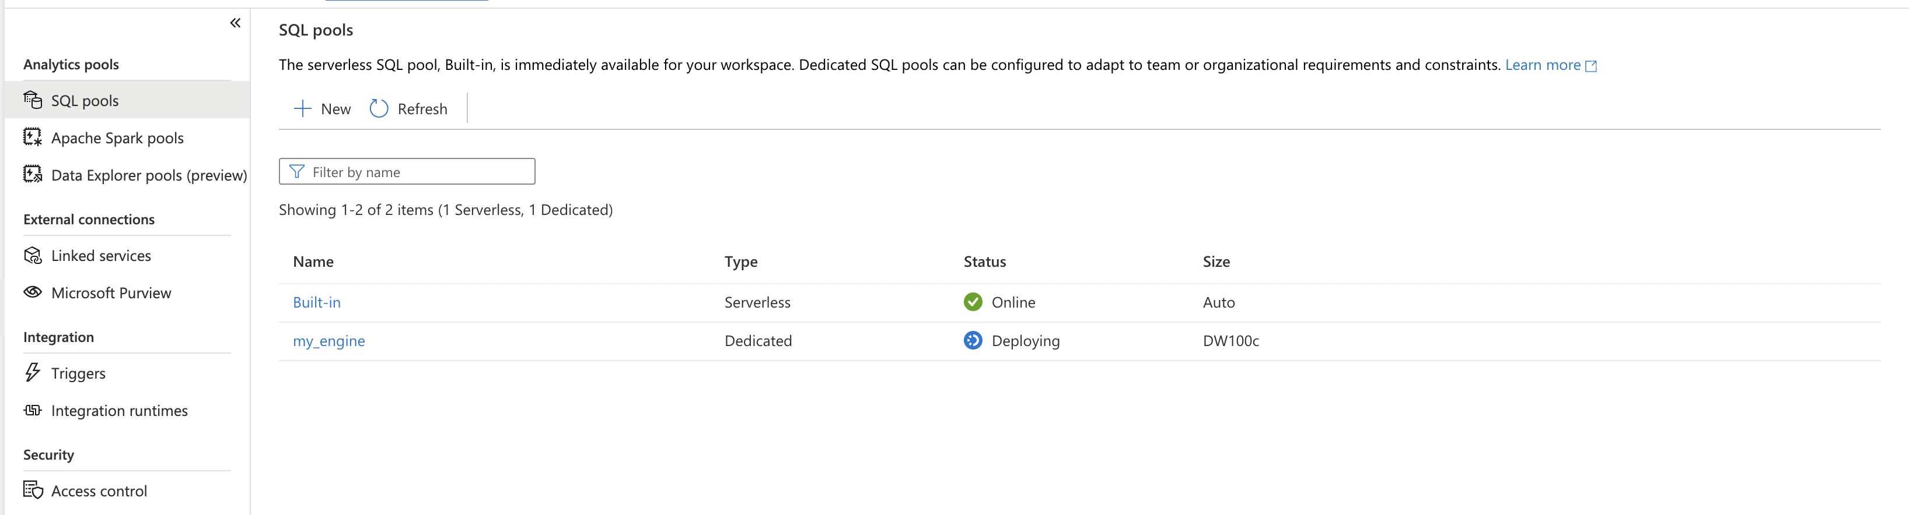Open the Built-in SQL pool
Screen dimensions: 1909x515
[316, 302]
